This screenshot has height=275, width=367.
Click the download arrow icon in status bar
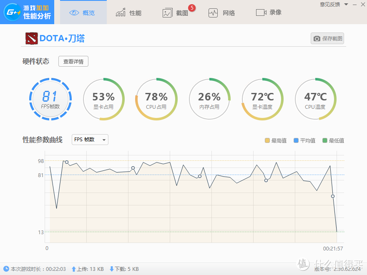(112, 269)
